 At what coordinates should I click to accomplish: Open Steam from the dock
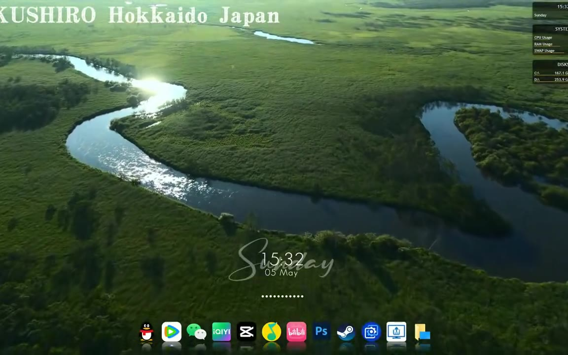click(x=346, y=332)
